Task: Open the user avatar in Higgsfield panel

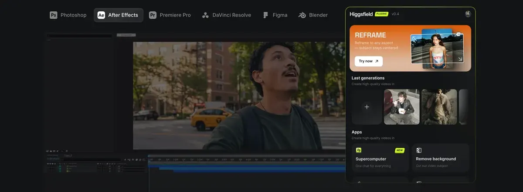Action: (468, 14)
